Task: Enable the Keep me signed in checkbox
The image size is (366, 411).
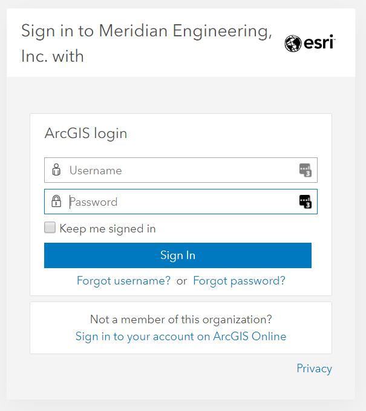Action: coord(50,228)
